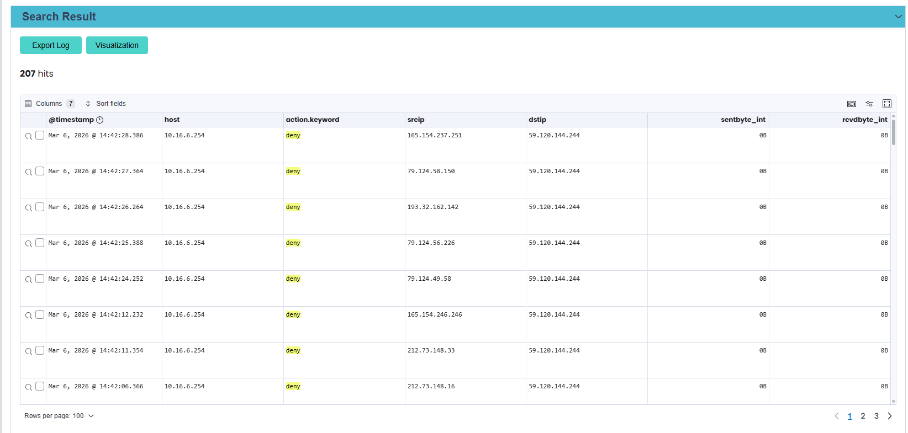The width and height of the screenshot is (908, 433).
Task: Click table vertical scrollbar thumb
Action: (893, 131)
